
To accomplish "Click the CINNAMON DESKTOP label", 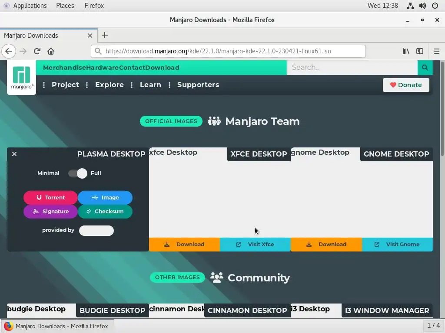I will click(247, 310).
